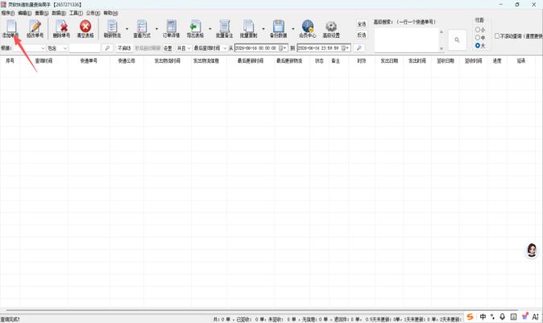Open the gear 高级设置 (advanced settings) icon
Screen dimensions: 543x323
tap(331, 28)
